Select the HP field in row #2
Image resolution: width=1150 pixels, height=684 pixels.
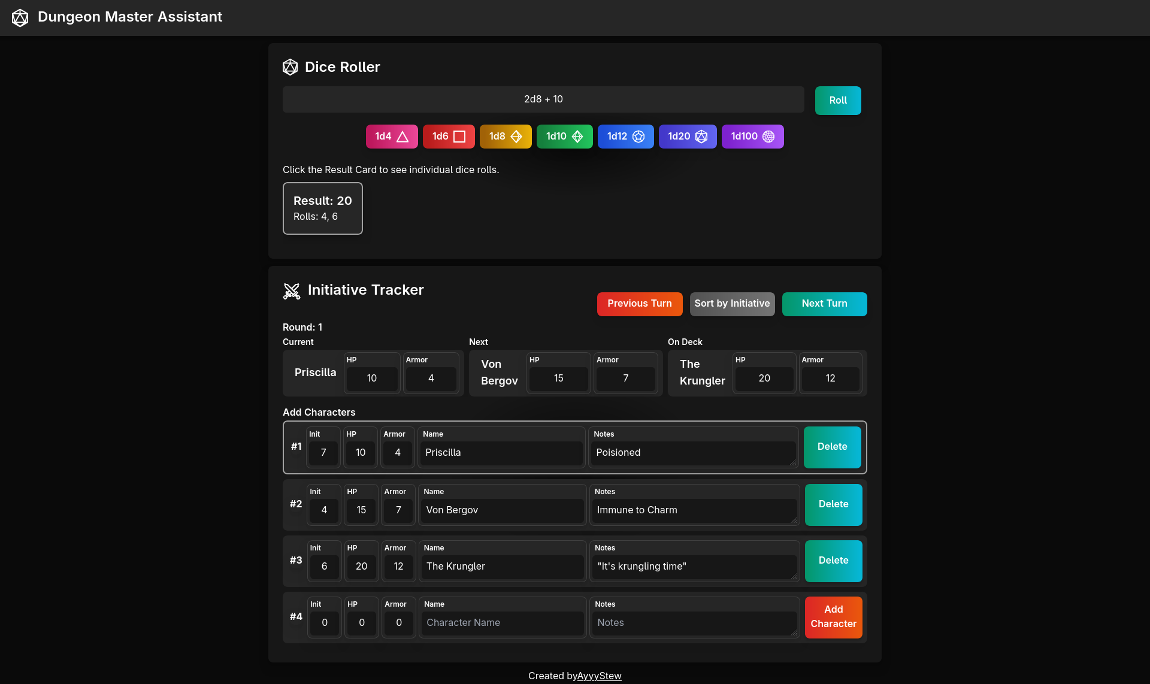pos(361,510)
